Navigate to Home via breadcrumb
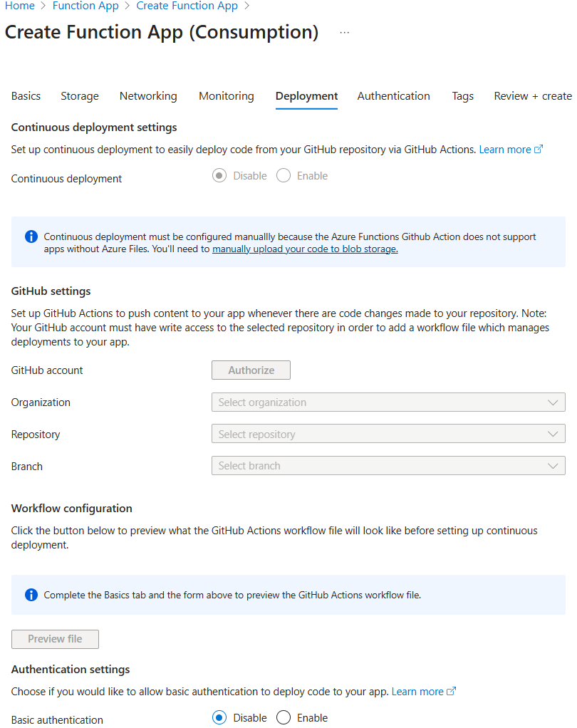 click(x=19, y=6)
